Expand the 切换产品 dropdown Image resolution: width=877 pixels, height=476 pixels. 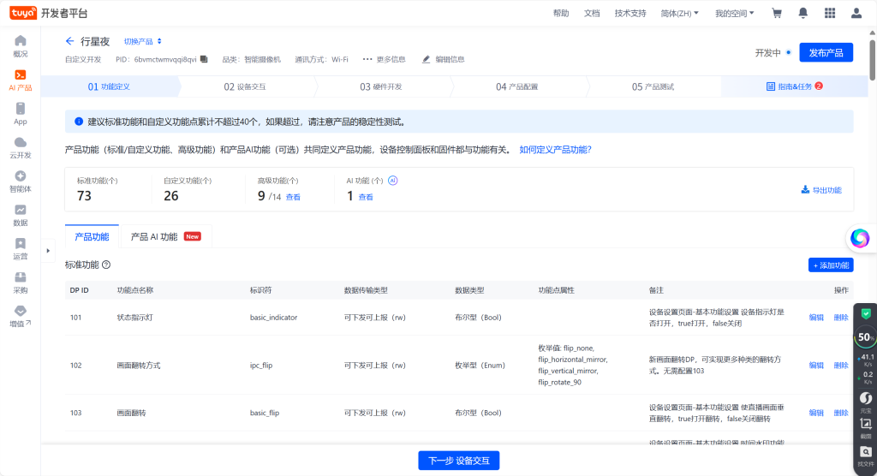click(x=142, y=41)
